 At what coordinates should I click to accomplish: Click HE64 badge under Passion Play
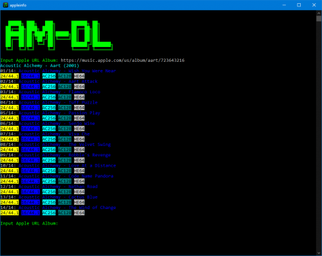click(79, 118)
